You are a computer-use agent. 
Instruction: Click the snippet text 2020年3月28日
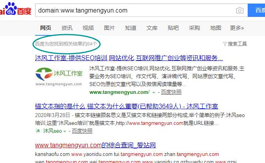click(52, 115)
